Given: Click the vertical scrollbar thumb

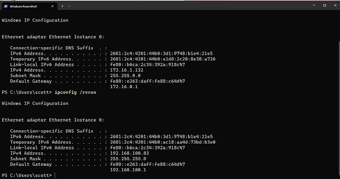Looking at the screenshot, I should (x=339, y=108).
